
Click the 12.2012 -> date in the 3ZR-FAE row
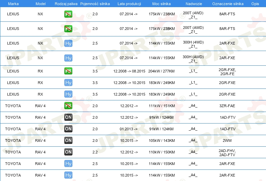pyautogui.click(x=129, y=106)
